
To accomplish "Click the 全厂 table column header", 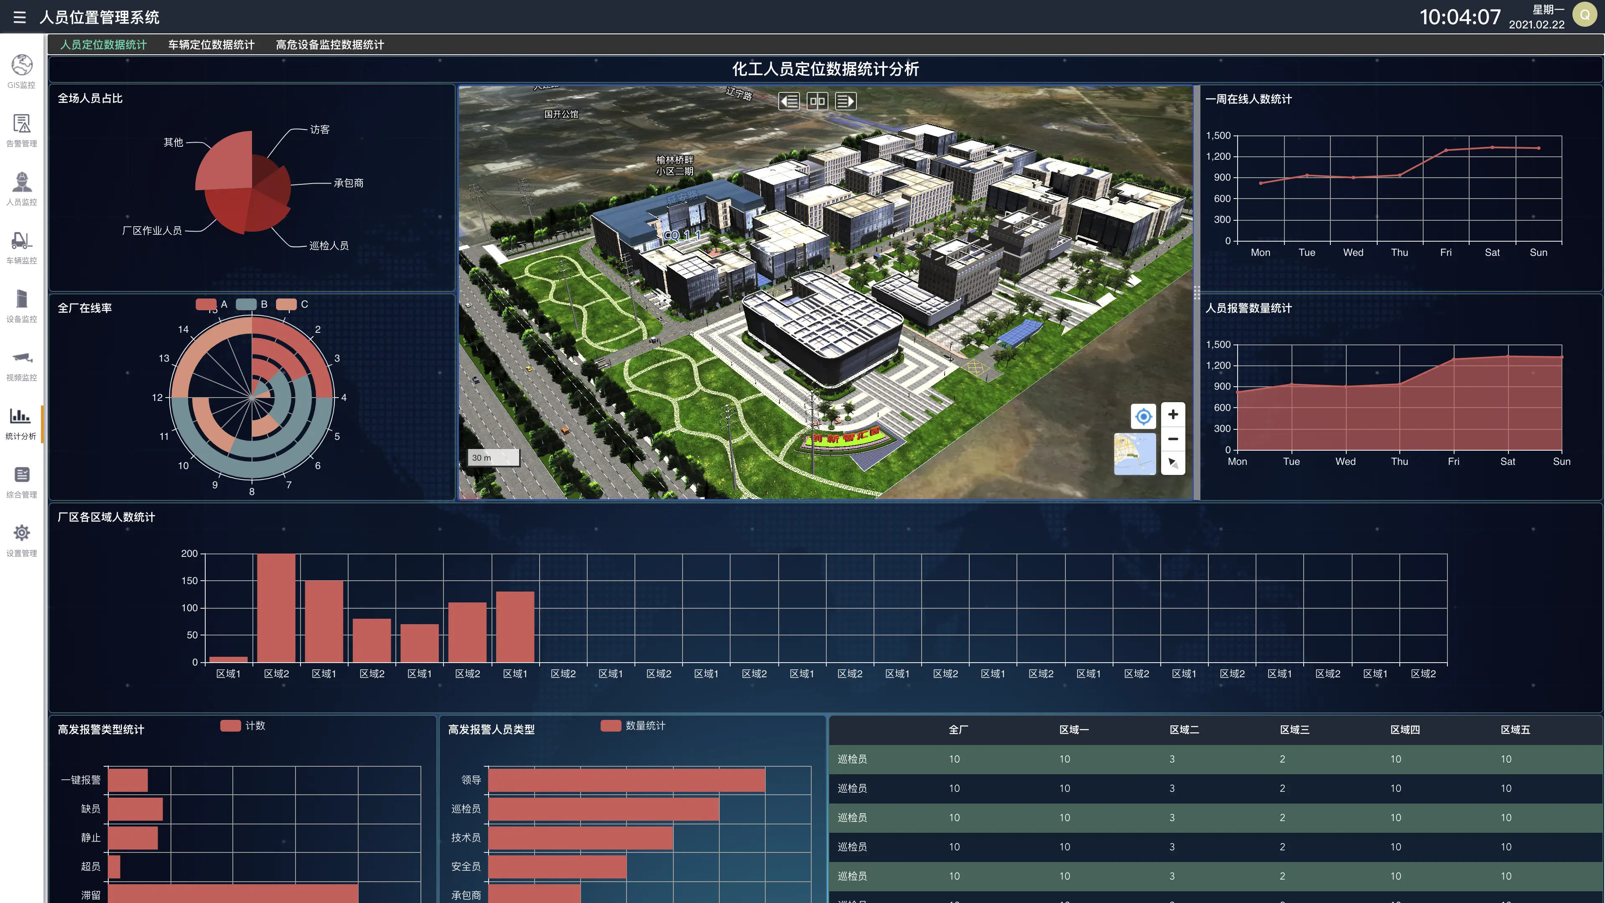I will [x=958, y=730].
